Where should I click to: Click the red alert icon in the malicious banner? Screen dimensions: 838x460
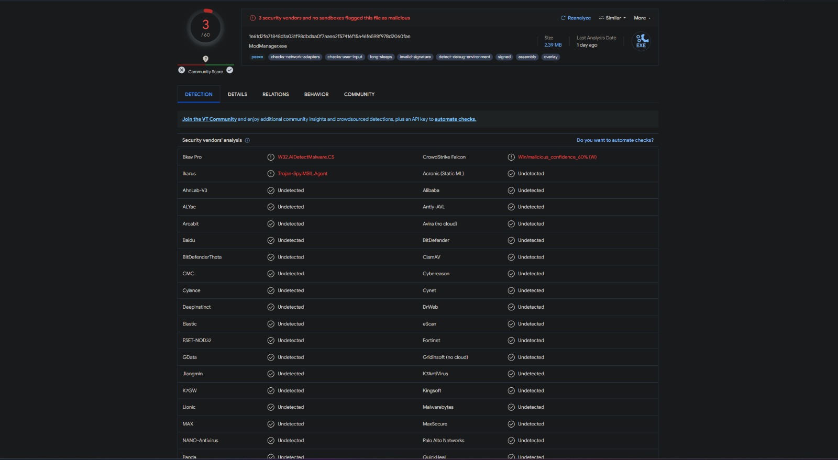tap(252, 18)
